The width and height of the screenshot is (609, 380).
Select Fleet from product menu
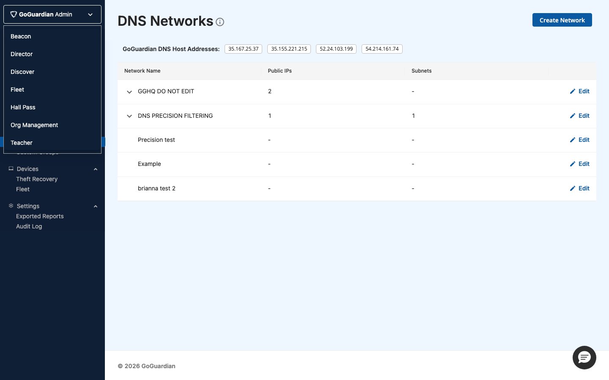[x=52, y=90]
